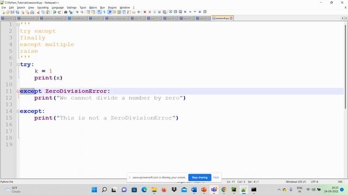Collapse the second except block fold marker
Viewport: 348px width, 195px height.
(18, 111)
